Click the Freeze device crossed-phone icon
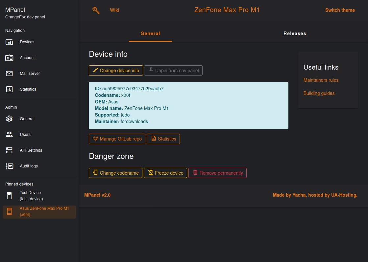 tap(151, 173)
